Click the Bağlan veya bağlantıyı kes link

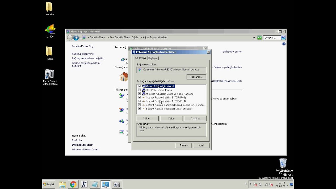(228, 67)
